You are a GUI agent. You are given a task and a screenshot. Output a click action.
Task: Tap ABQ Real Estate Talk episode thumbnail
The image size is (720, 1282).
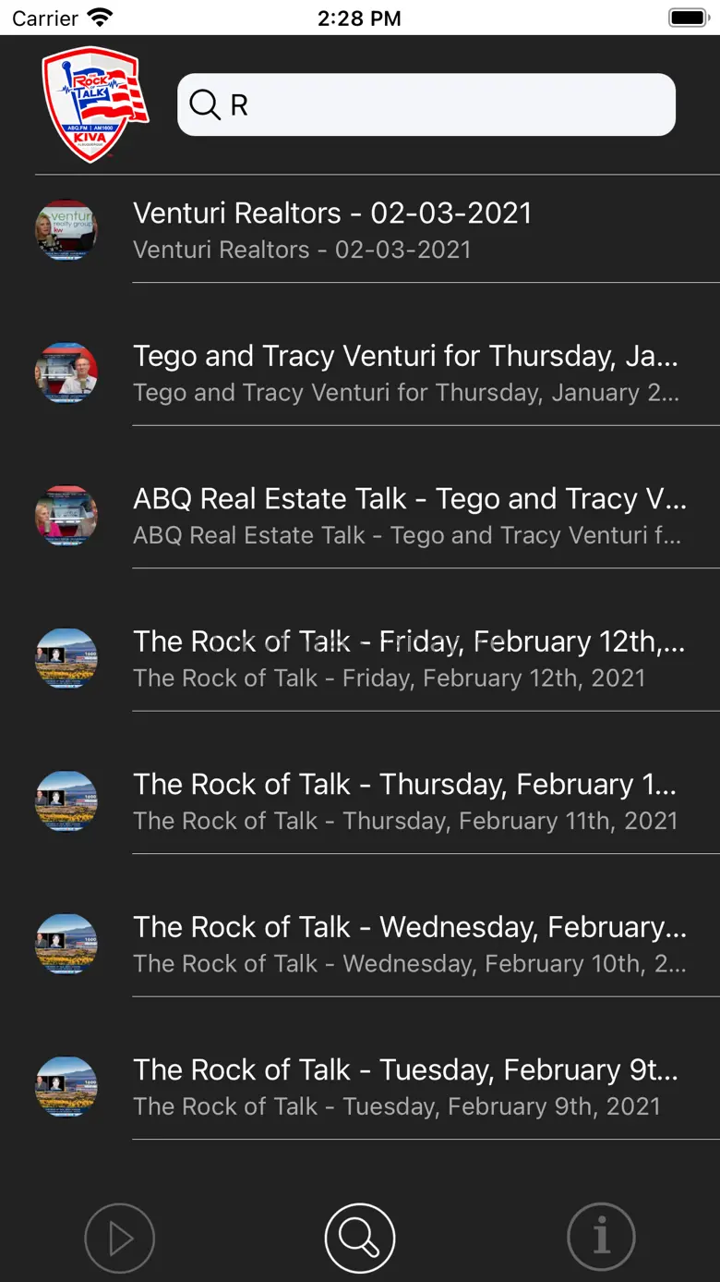[x=66, y=516]
